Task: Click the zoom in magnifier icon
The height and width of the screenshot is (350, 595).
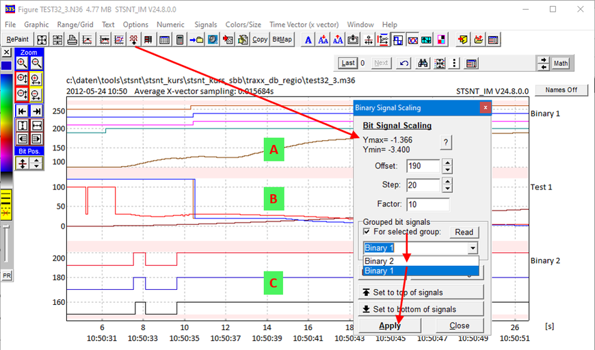Action: (x=22, y=64)
